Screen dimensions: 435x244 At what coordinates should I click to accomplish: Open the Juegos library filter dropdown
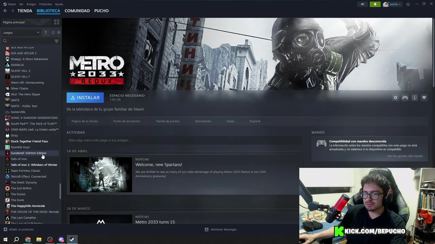pos(21,33)
